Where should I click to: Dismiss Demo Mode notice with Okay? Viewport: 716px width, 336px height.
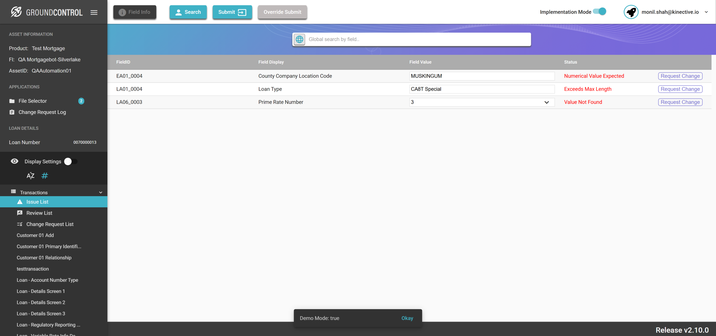(407, 318)
